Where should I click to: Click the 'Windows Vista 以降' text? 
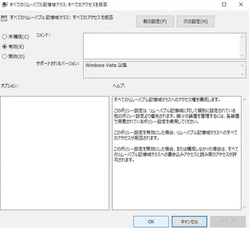(x=106, y=65)
